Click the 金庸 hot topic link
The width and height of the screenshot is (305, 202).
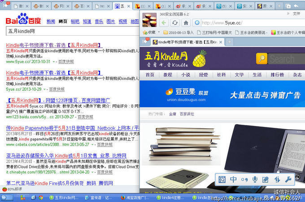coord(172,114)
